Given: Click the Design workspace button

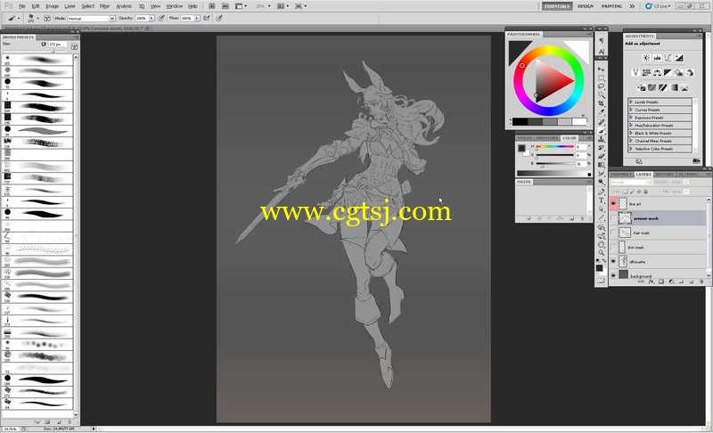Looking at the screenshot, I should pyautogui.click(x=586, y=6).
